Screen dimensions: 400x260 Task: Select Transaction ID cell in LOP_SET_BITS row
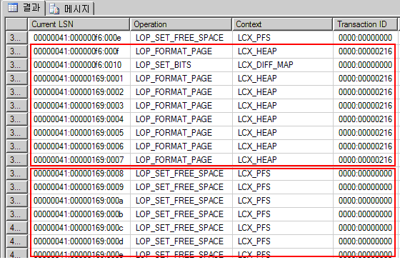coord(365,65)
